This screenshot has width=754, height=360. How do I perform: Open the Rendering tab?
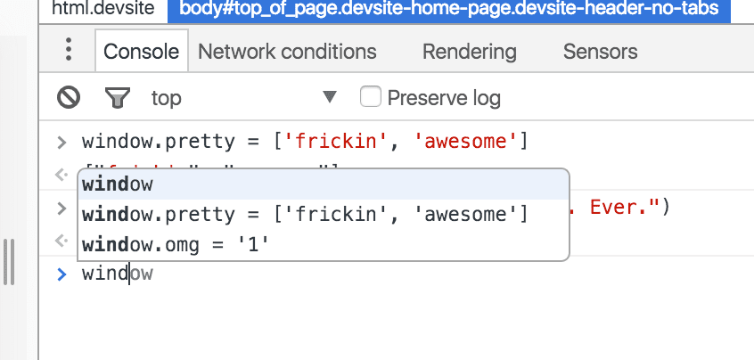coord(469,52)
